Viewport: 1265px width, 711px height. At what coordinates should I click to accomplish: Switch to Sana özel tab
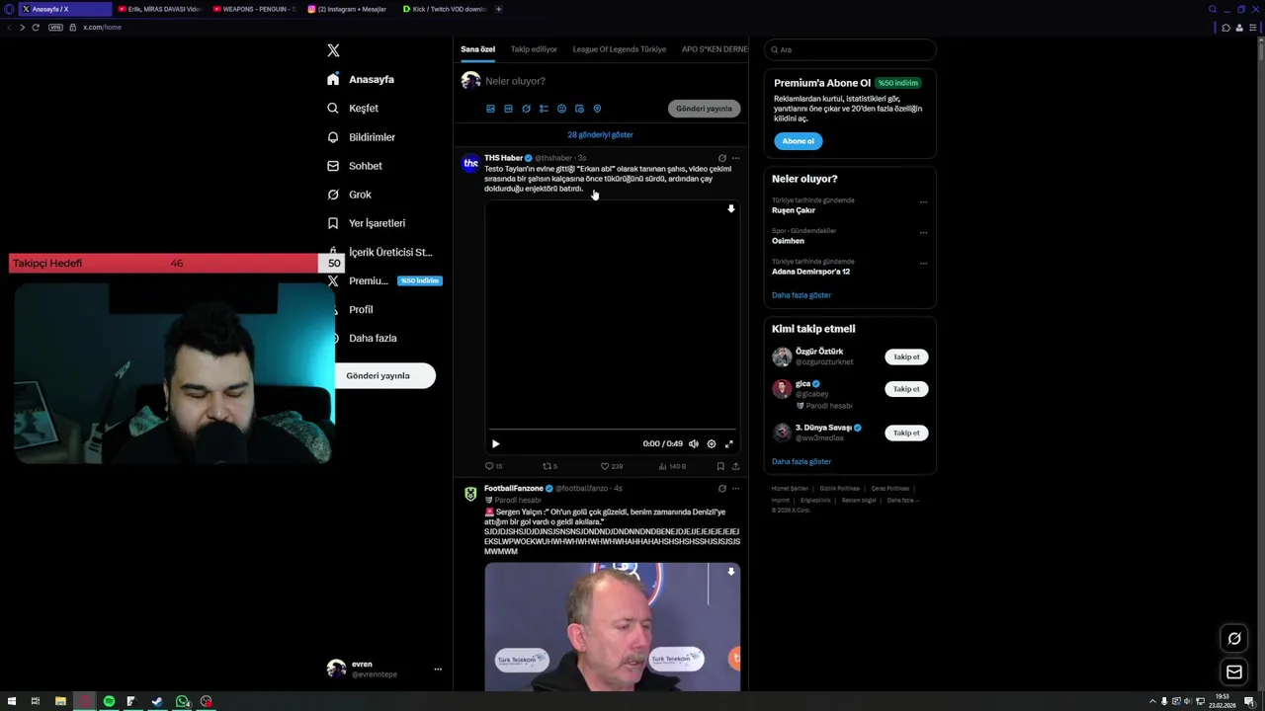tap(477, 49)
